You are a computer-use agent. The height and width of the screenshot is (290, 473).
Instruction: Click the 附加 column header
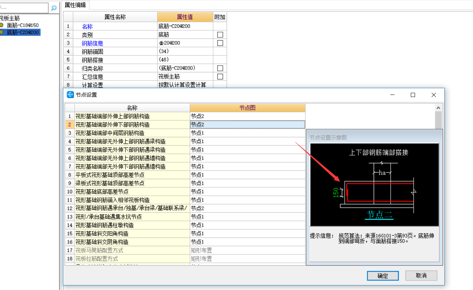pos(220,17)
